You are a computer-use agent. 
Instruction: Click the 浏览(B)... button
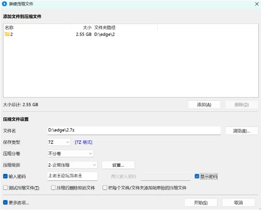[x=242, y=131]
